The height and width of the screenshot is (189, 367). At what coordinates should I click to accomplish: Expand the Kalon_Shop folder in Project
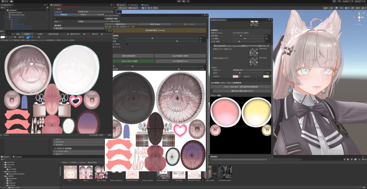point(4,171)
